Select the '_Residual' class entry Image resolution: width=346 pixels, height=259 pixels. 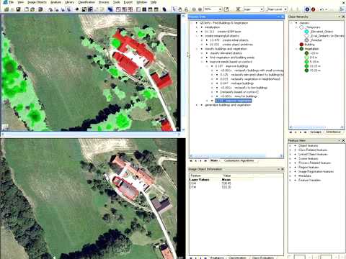tap(316, 40)
